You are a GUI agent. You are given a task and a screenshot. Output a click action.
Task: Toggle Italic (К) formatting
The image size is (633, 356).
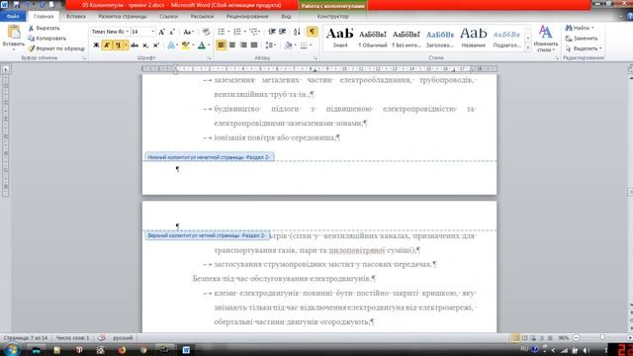(x=107, y=45)
